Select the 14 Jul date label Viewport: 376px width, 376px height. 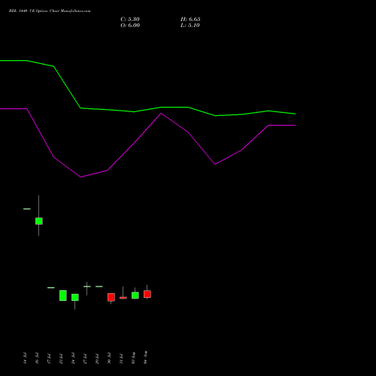click(x=25, y=358)
